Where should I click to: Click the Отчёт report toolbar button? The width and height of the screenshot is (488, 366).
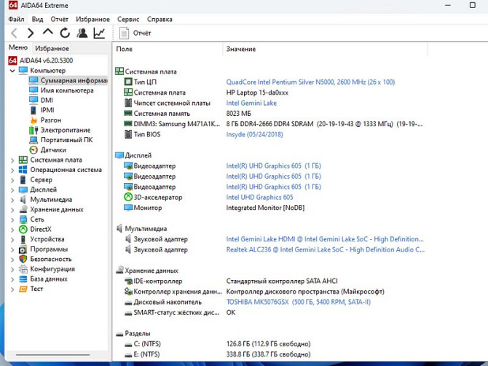(135, 33)
